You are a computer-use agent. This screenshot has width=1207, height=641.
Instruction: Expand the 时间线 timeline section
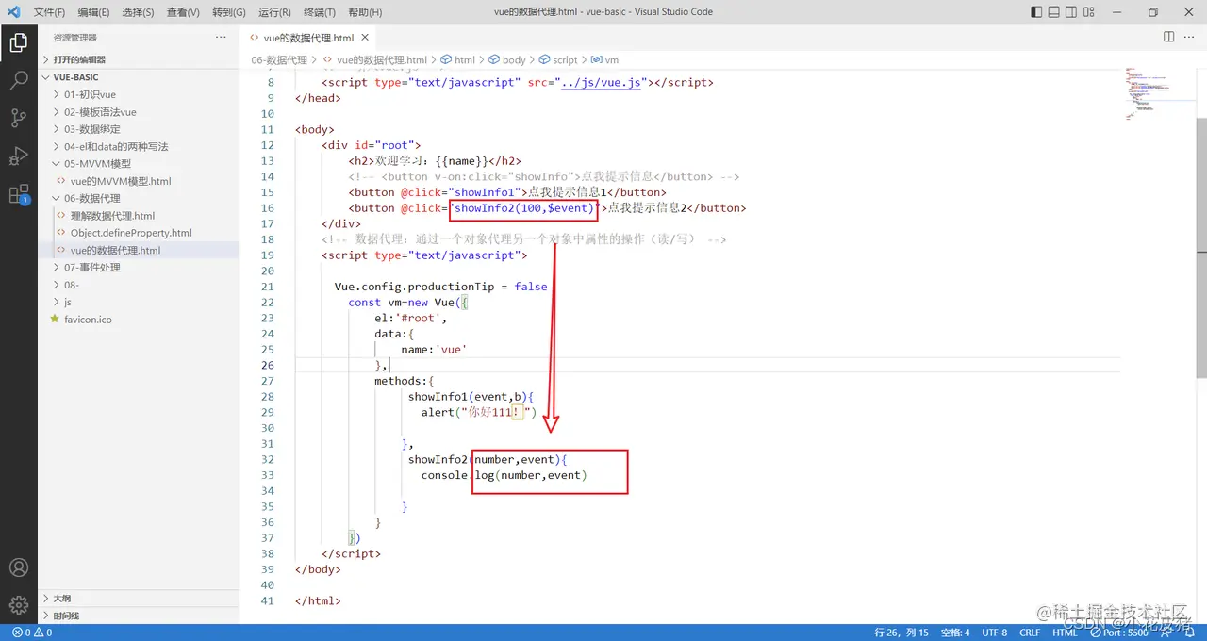pos(138,616)
